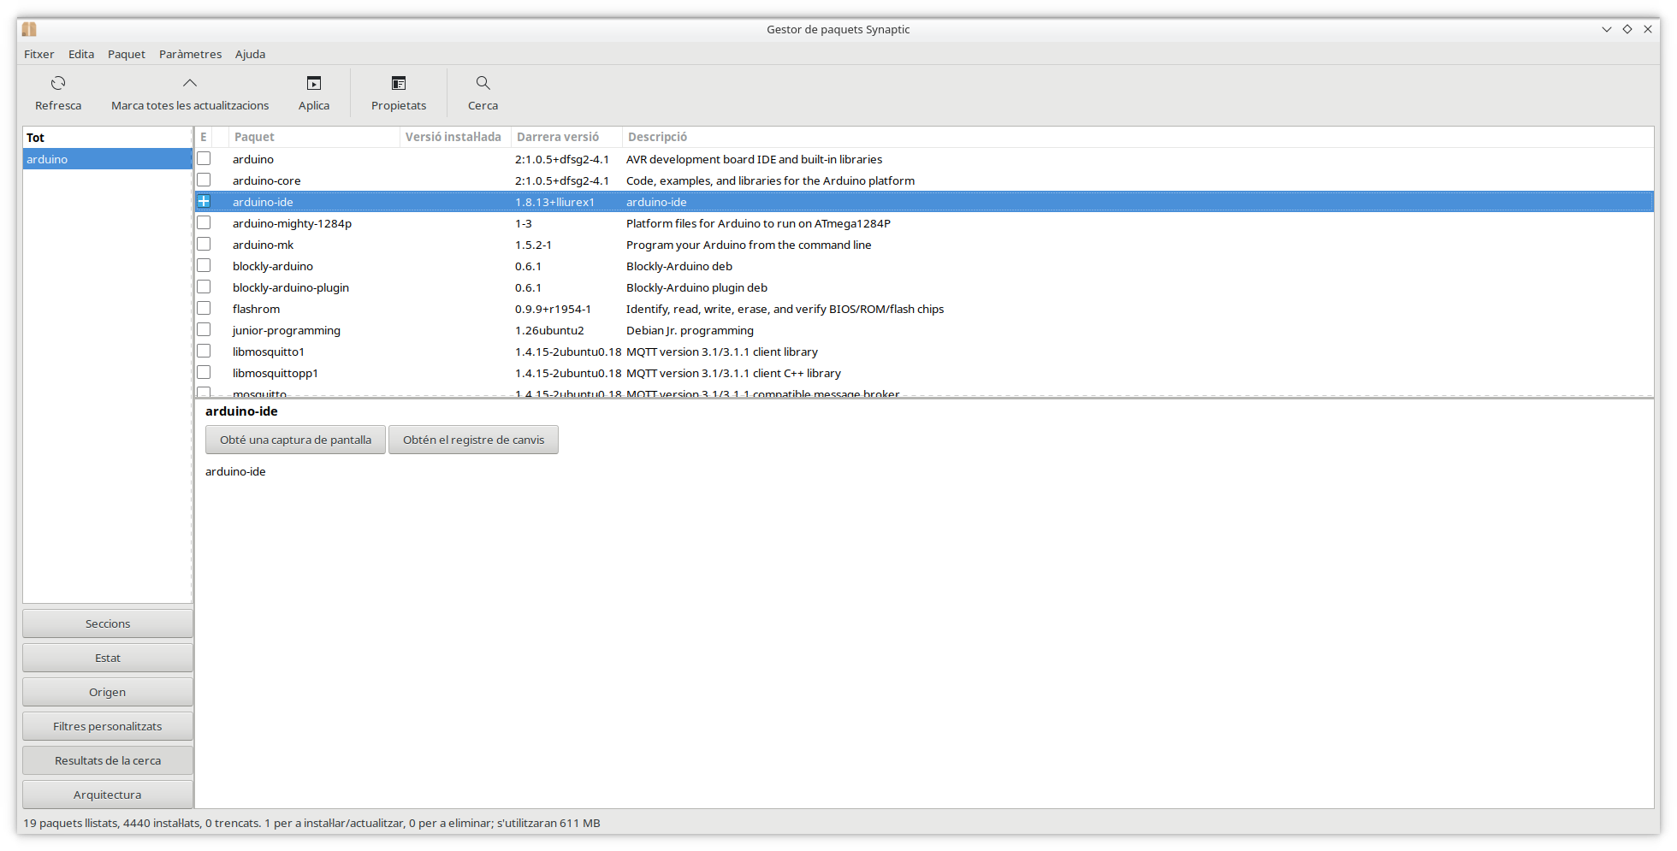The width and height of the screenshot is (1677, 851).
Task: Toggle the junior-programming checkbox
Action: click(x=204, y=330)
